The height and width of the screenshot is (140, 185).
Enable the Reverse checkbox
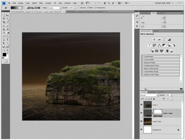click(x=80, y=8)
